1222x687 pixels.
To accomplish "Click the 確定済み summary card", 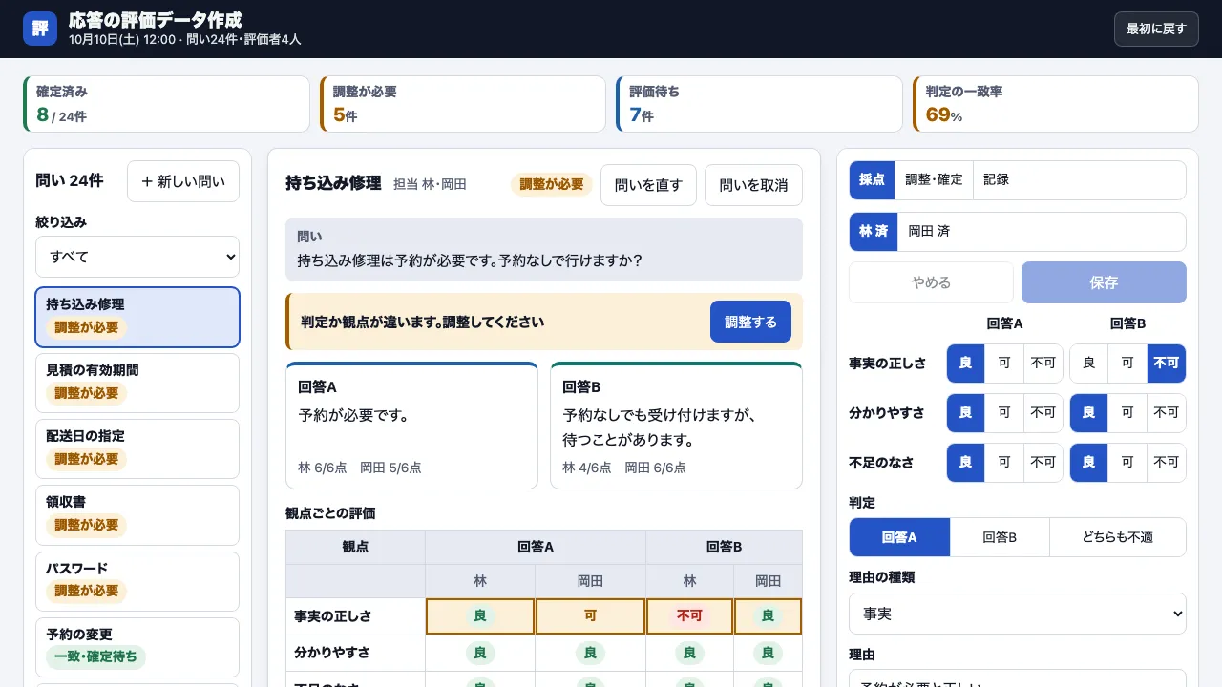I will (166, 104).
